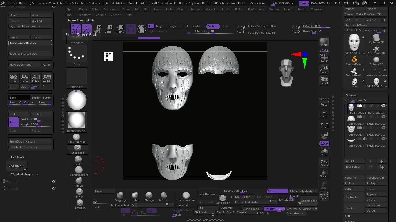Open the Alpha menu
This screenshot has width=396, height=222.
pos(70,10)
